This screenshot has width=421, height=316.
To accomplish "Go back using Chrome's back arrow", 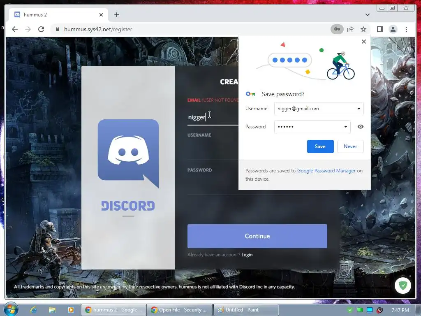I will (15, 29).
